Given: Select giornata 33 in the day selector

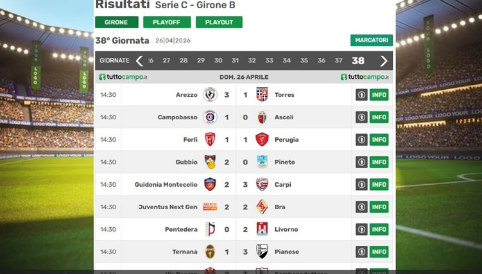Looking at the screenshot, I should 269,61.
